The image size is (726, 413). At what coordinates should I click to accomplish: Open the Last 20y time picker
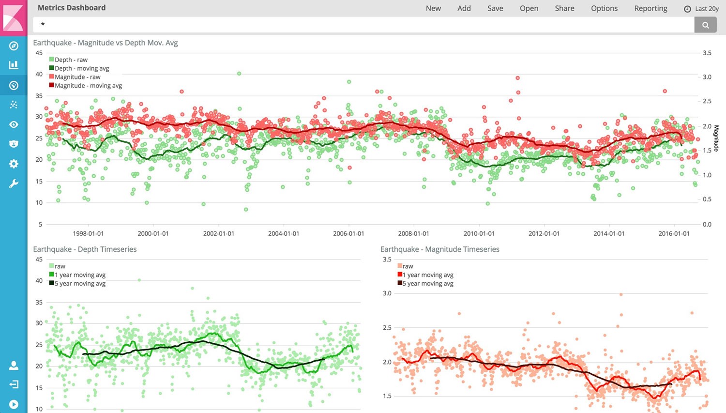click(x=701, y=9)
